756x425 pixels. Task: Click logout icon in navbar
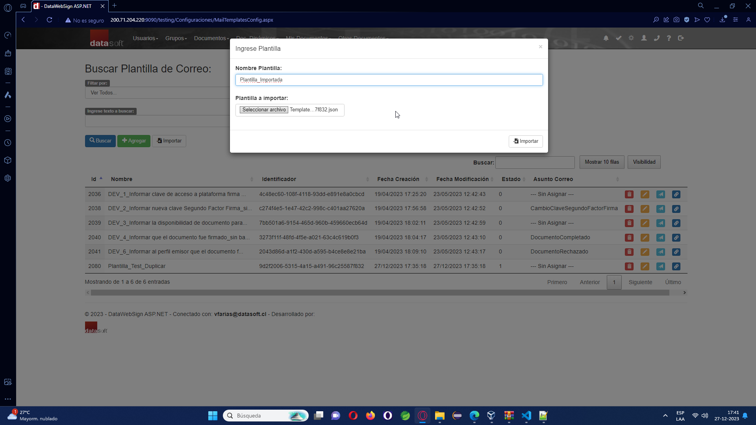[681, 38]
